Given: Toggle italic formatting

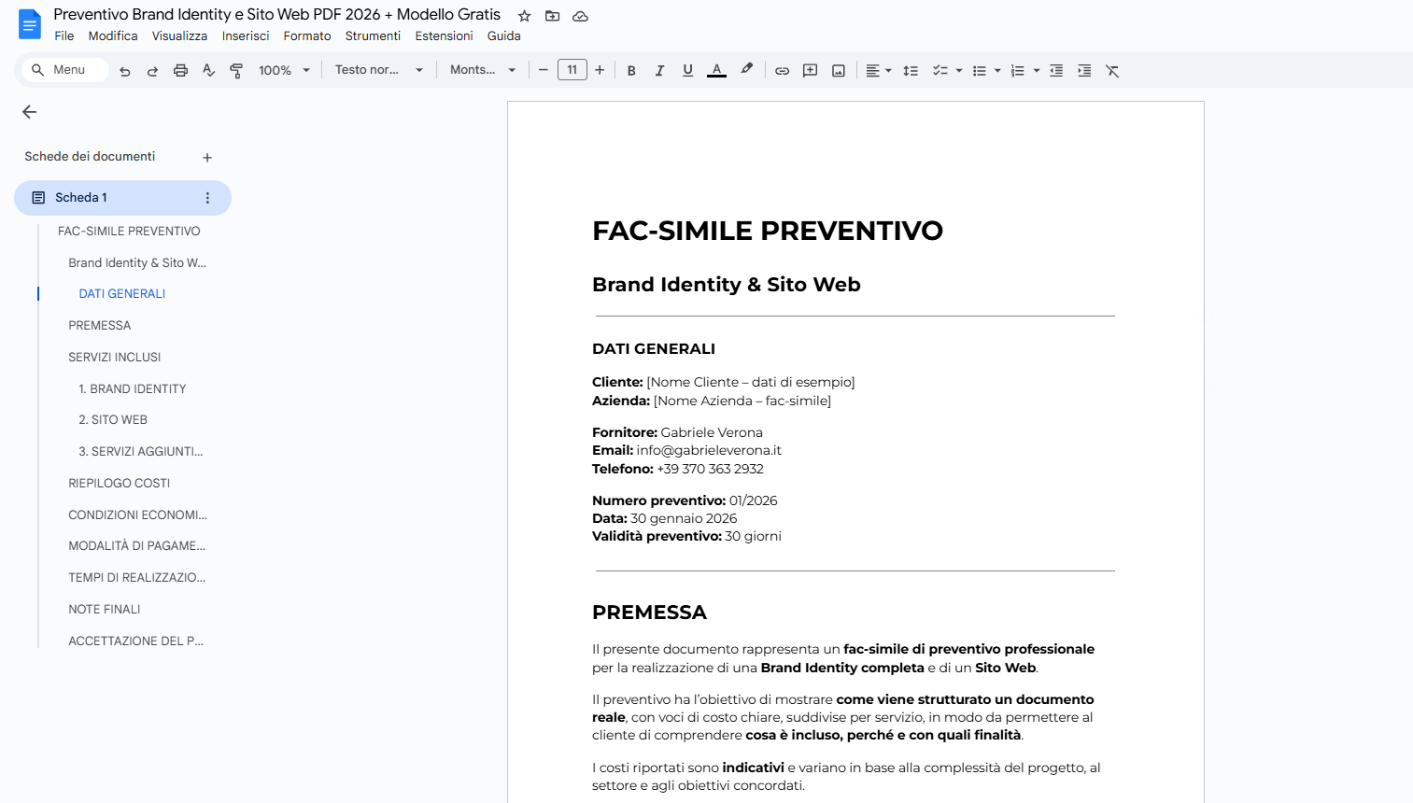Looking at the screenshot, I should point(659,71).
